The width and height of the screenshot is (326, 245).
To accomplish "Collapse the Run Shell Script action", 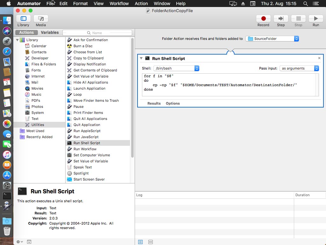I will (141, 58).
